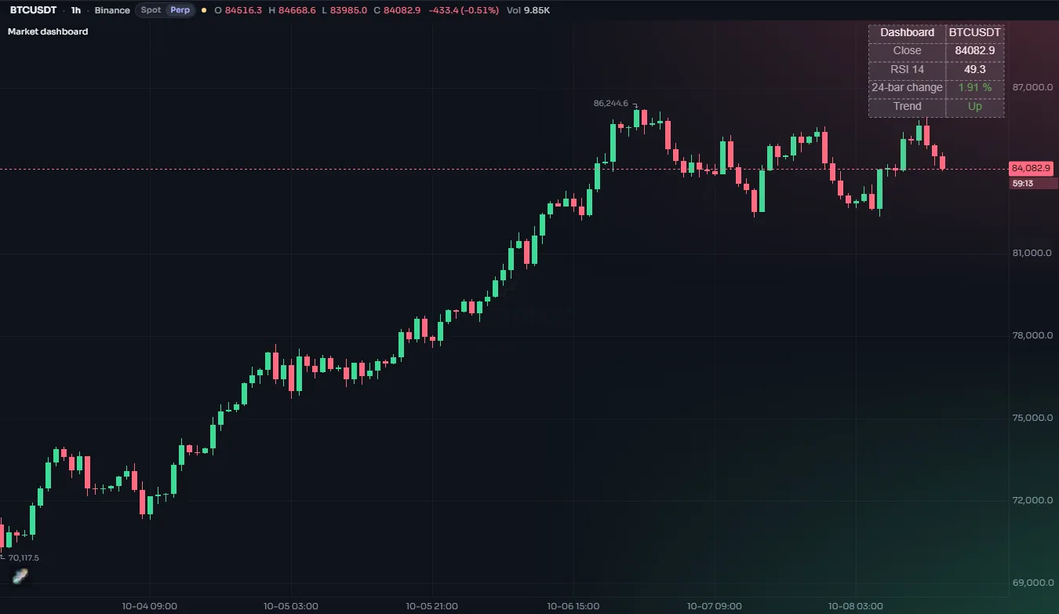
Task: Click the C 84082.9 value in the header
Action: click(397, 10)
